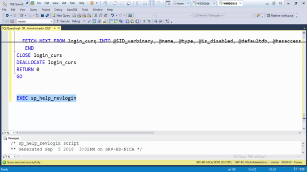Click horizontal scrollbar of query editor
307x172 pixels.
click(x=86, y=133)
